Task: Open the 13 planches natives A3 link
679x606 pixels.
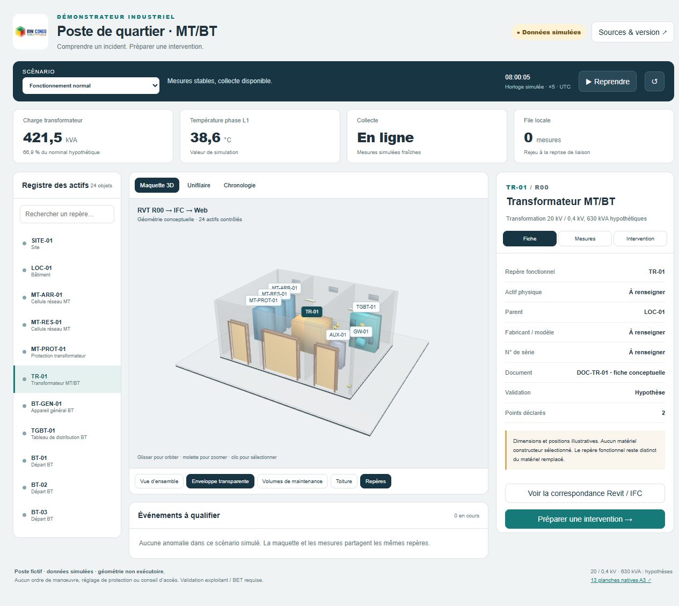Action: click(620, 580)
